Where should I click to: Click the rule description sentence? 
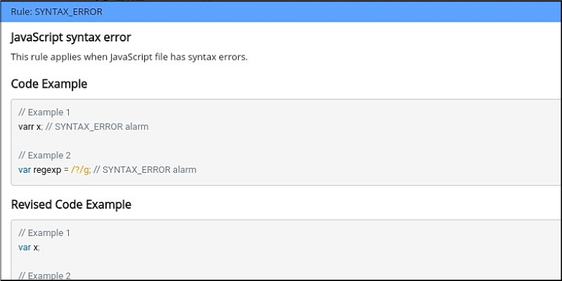pos(129,57)
